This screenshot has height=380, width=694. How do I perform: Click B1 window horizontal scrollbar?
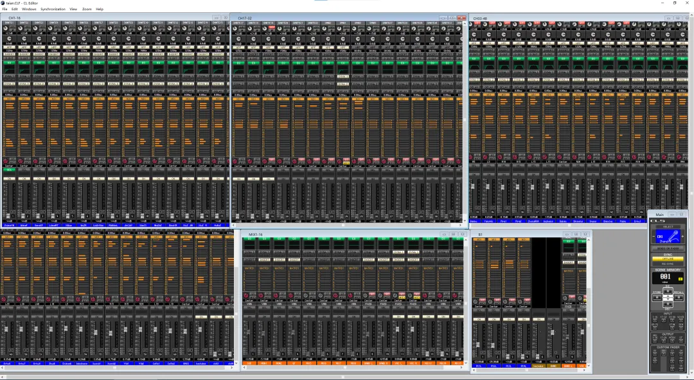[x=528, y=370]
